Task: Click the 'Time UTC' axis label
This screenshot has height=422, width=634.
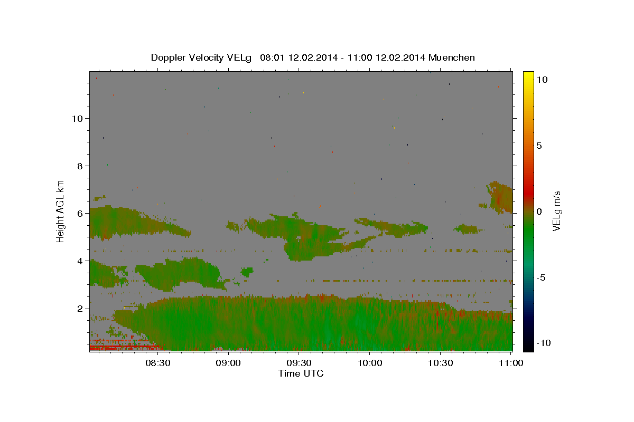Action: click(301, 373)
